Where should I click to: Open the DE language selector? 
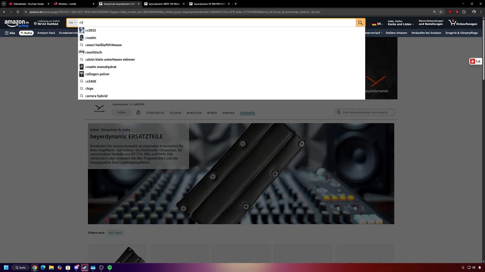coord(377,24)
